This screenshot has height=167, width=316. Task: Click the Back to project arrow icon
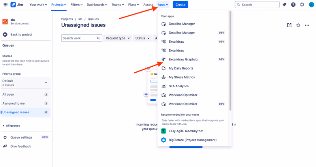coord(5,35)
